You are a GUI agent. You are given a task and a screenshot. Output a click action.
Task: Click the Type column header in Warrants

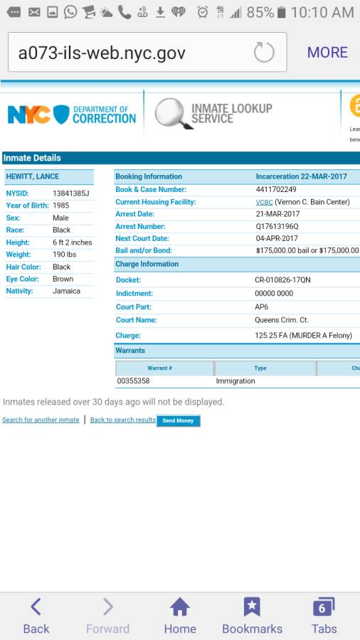tap(265, 368)
